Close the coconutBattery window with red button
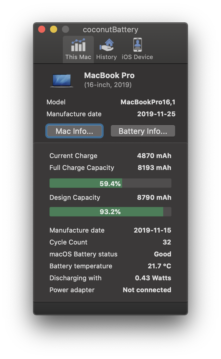This screenshot has height=359, width=221. [x=42, y=29]
